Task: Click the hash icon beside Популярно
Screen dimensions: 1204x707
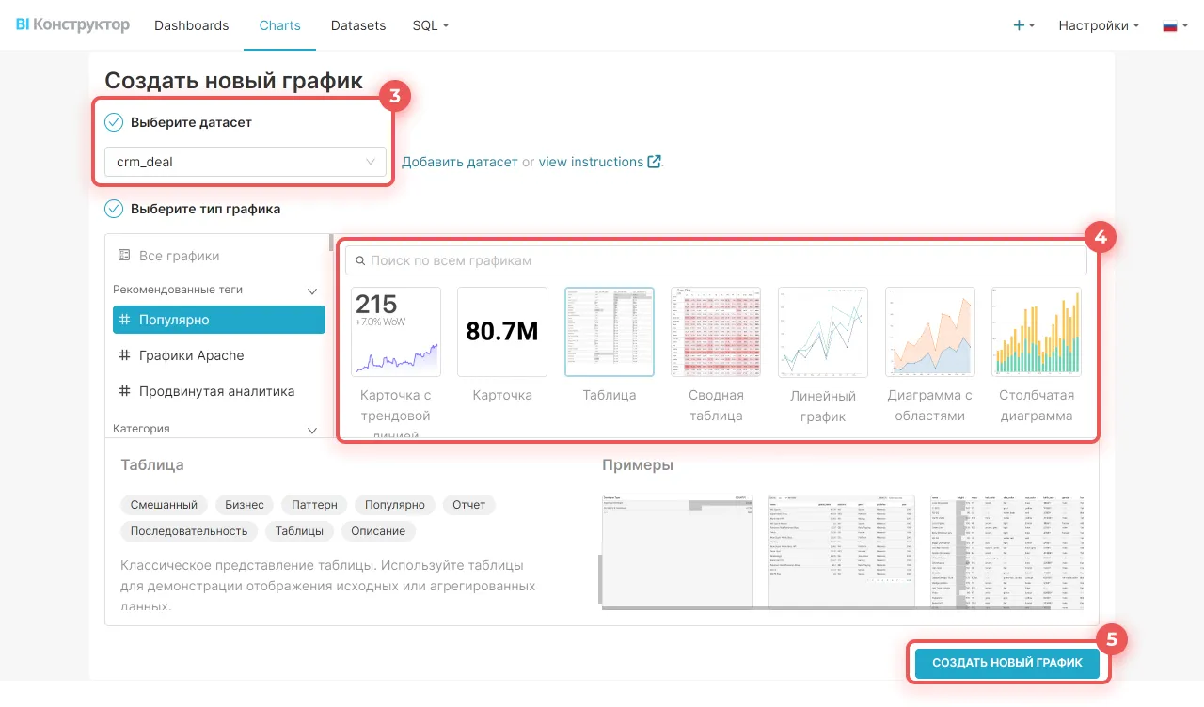Action: coord(125,320)
